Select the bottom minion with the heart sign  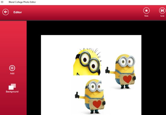[90, 96]
